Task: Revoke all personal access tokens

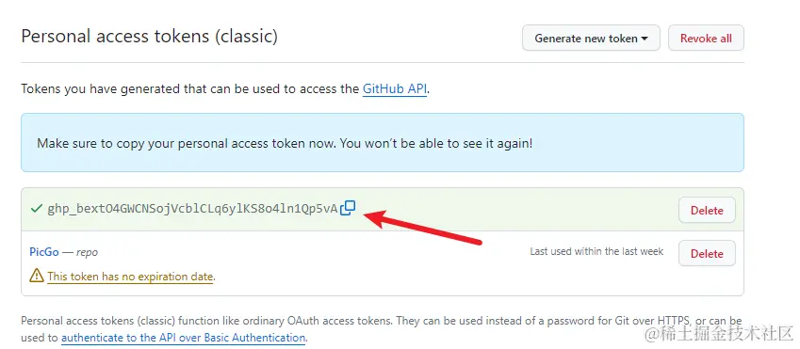Action: click(x=706, y=39)
